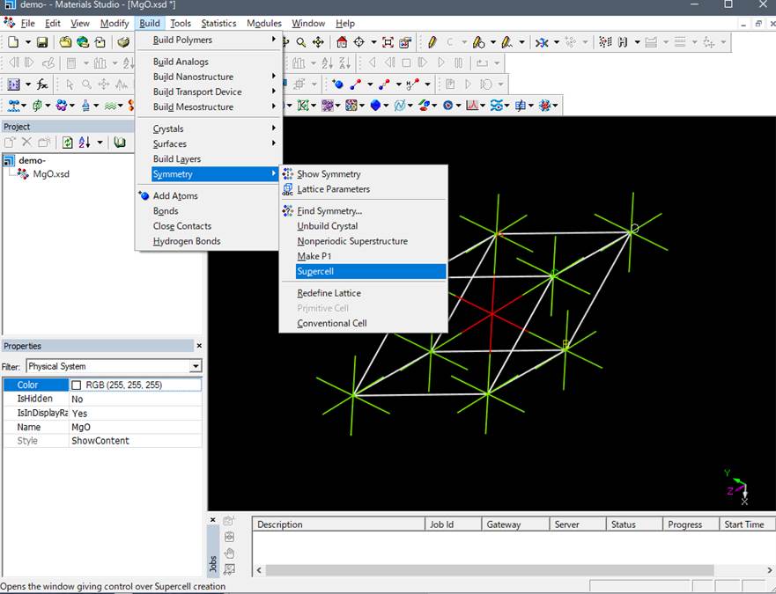
Task: Click the measure distance bond icon
Action: pyautogui.click(x=355, y=84)
